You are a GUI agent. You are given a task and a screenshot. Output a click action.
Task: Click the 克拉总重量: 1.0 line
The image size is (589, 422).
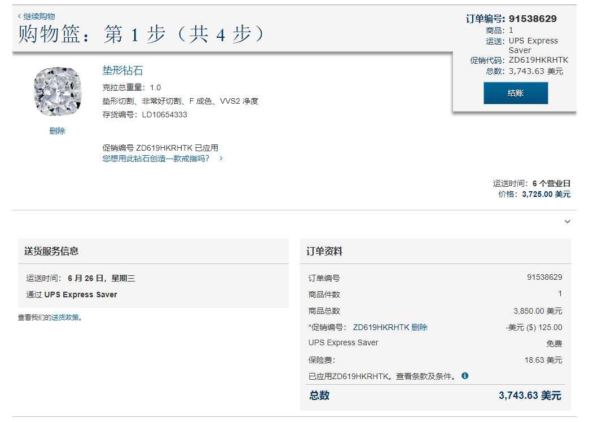pyautogui.click(x=131, y=87)
